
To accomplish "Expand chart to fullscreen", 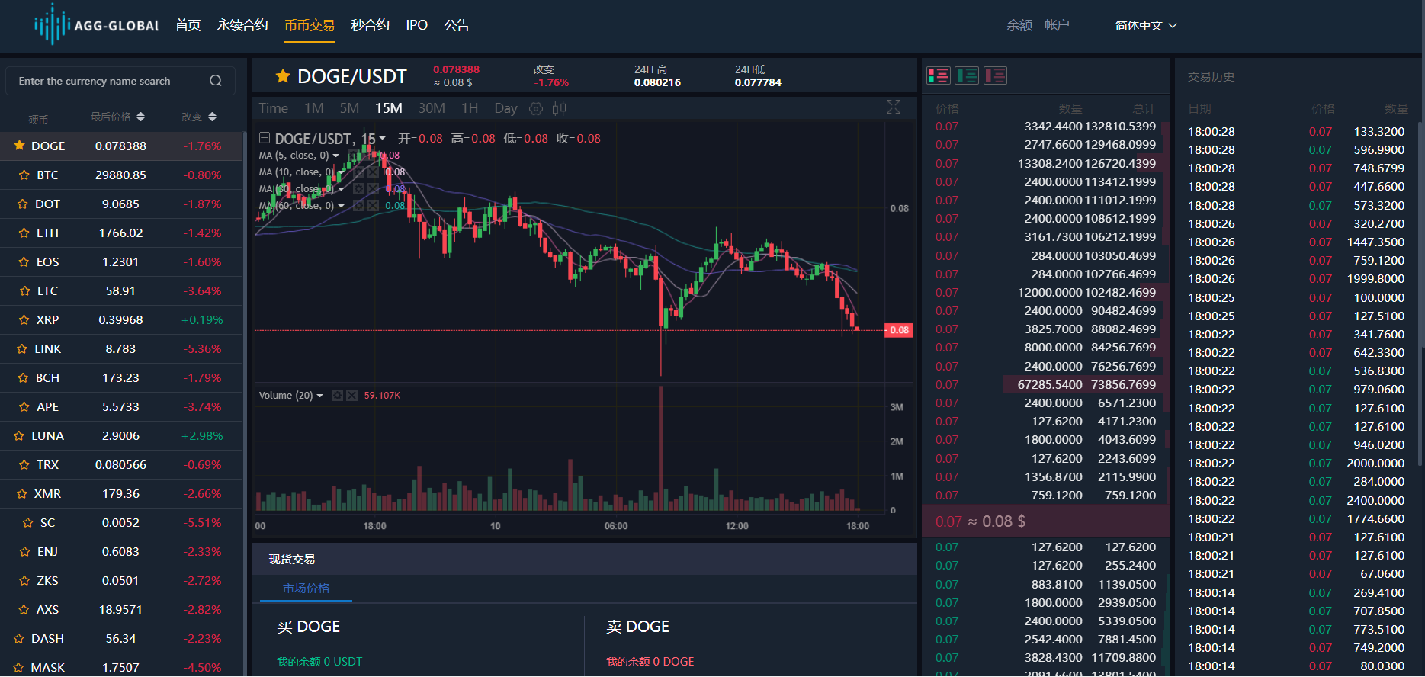I will tap(894, 107).
